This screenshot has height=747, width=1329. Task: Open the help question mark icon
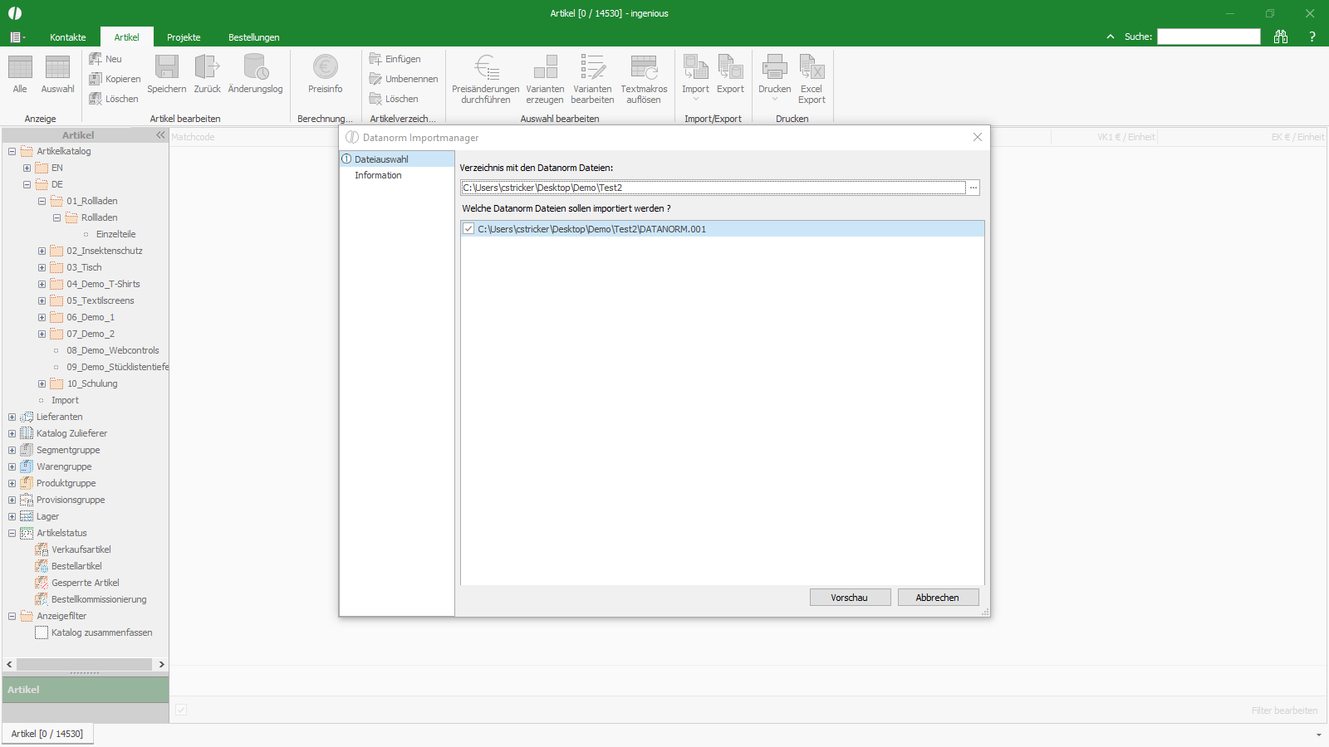[1312, 37]
